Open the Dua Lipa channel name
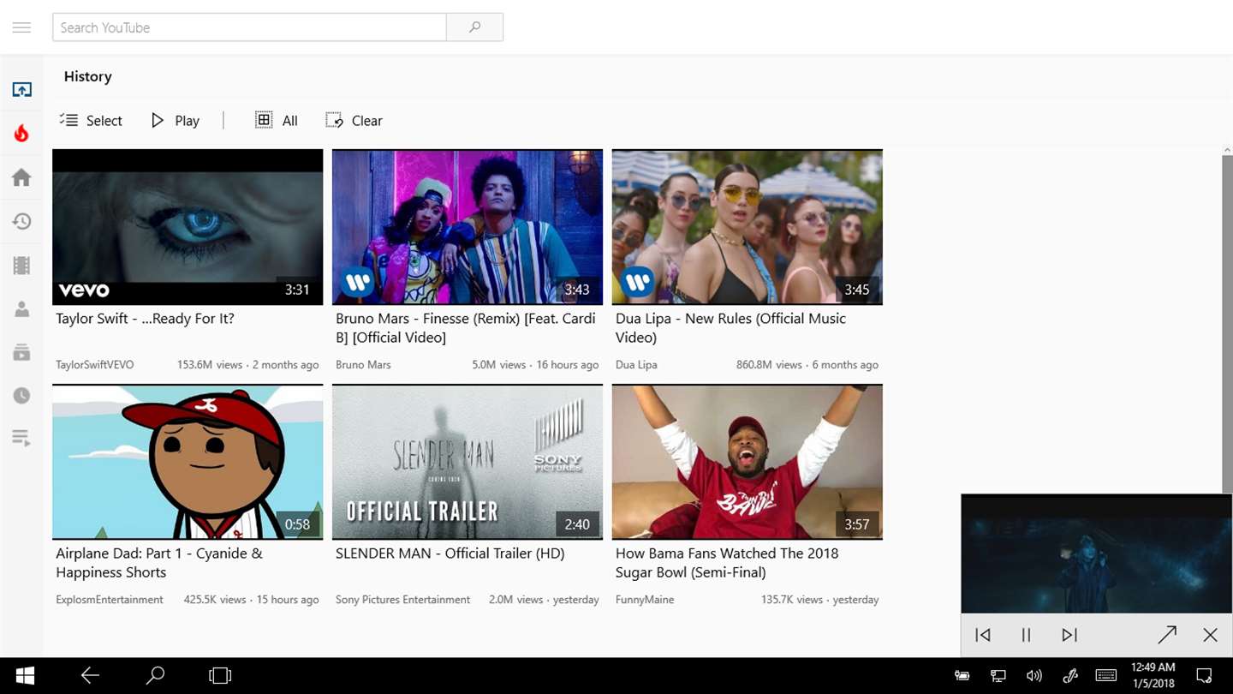1233x694 pixels. click(x=636, y=365)
